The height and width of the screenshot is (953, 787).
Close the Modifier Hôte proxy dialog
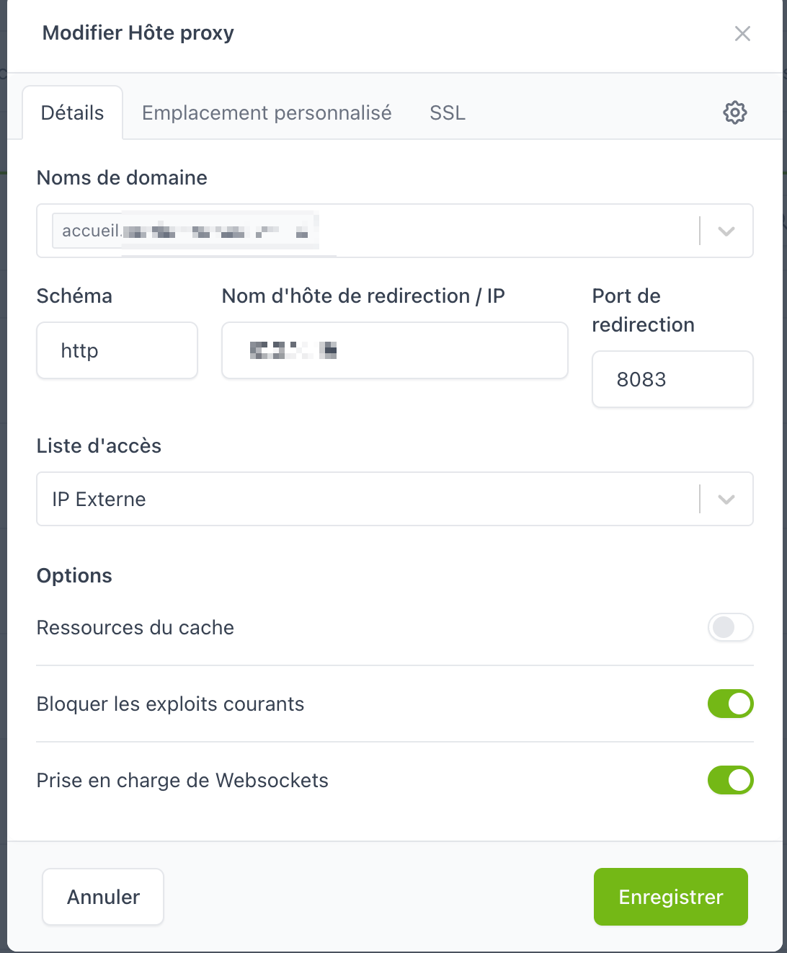pos(742,33)
